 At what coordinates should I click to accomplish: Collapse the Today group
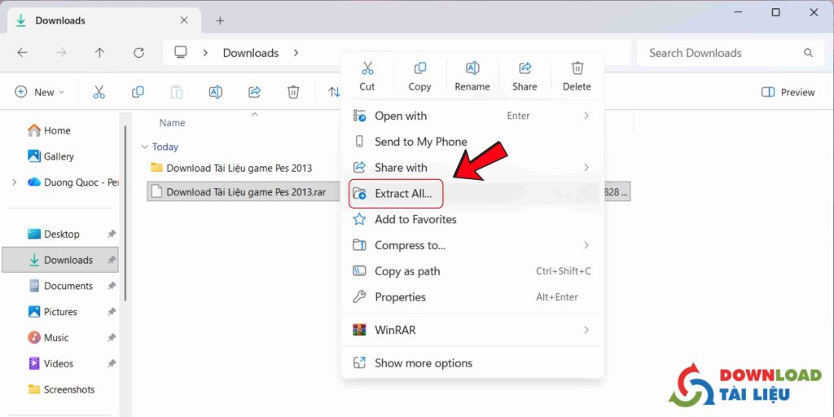point(144,147)
